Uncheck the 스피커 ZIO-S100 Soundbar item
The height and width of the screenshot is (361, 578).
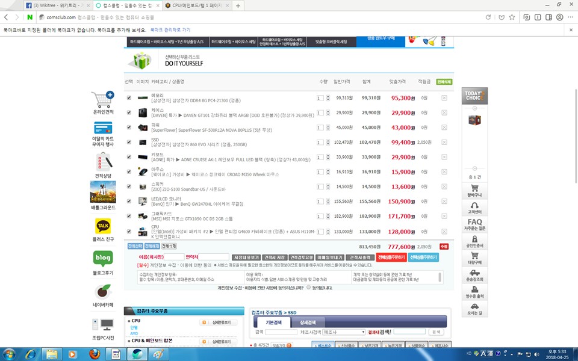click(129, 187)
